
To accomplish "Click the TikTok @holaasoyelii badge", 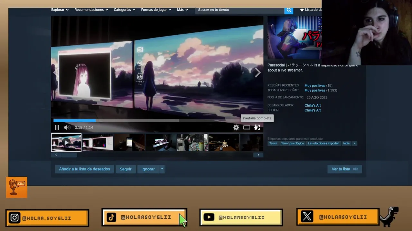I will click(144, 217).
